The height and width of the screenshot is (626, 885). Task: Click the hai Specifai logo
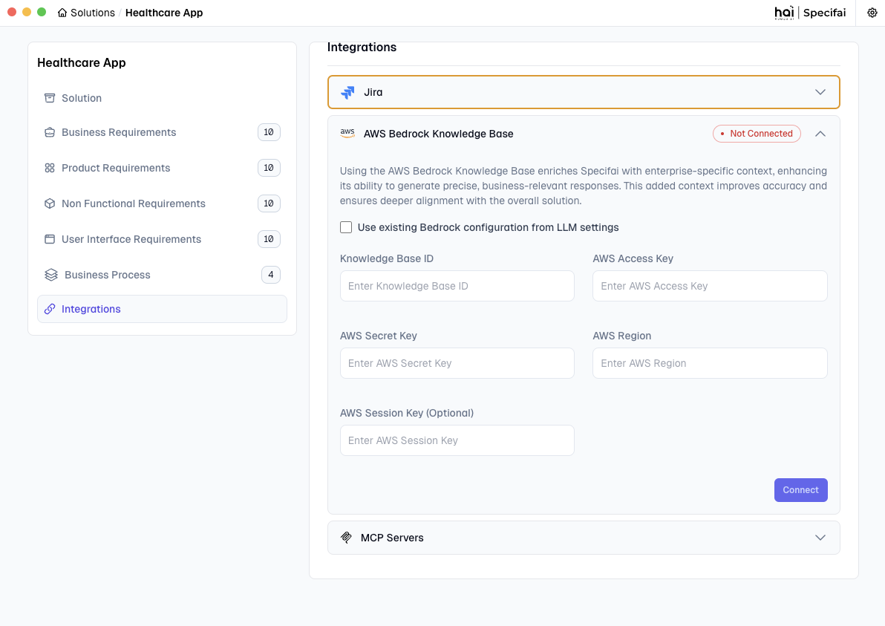coord(810,13)
